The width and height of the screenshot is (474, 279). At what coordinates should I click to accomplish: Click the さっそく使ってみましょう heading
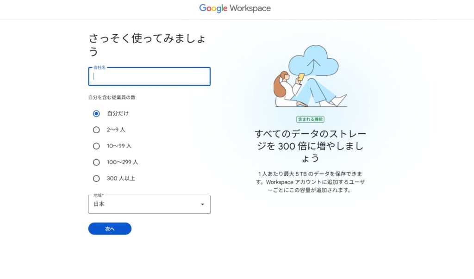147,44
